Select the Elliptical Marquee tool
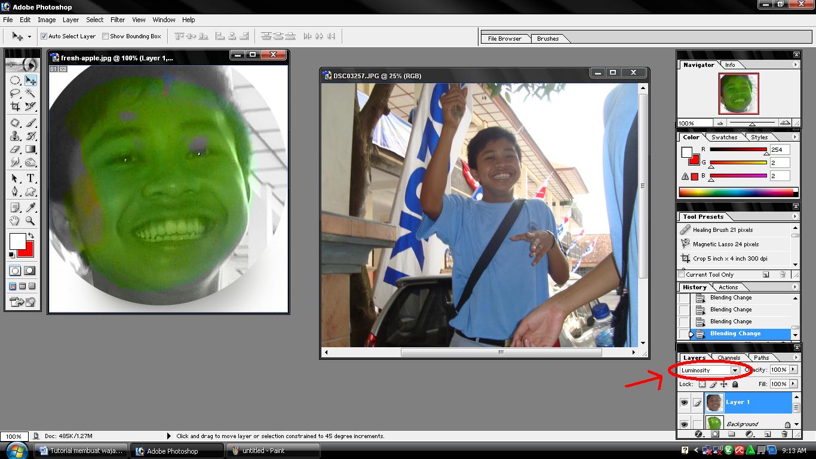Screen dimensions: 816x459 tap(15, 80)
